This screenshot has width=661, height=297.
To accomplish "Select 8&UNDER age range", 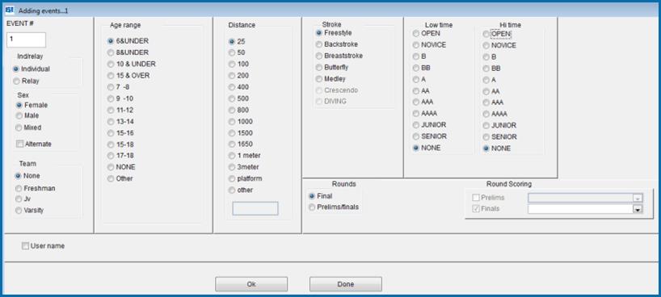I will pyautogui.click(x=128, y=52).
